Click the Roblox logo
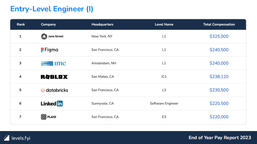This screenshot has width=257, height=144. point(54,77)
